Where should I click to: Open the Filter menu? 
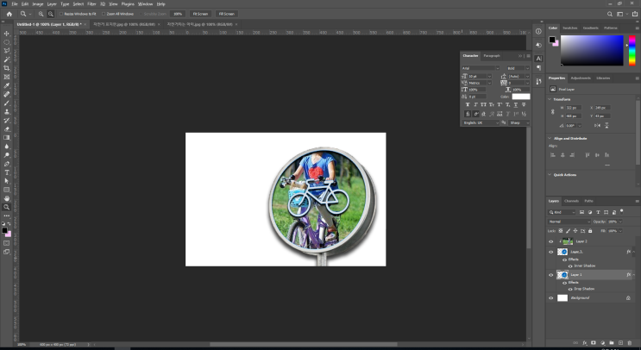tap(91, 3)
